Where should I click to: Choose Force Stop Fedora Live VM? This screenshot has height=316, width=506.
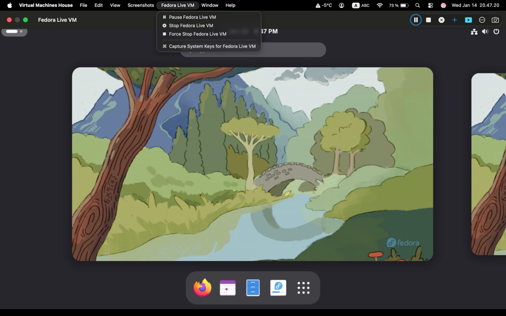click(209, 34)
